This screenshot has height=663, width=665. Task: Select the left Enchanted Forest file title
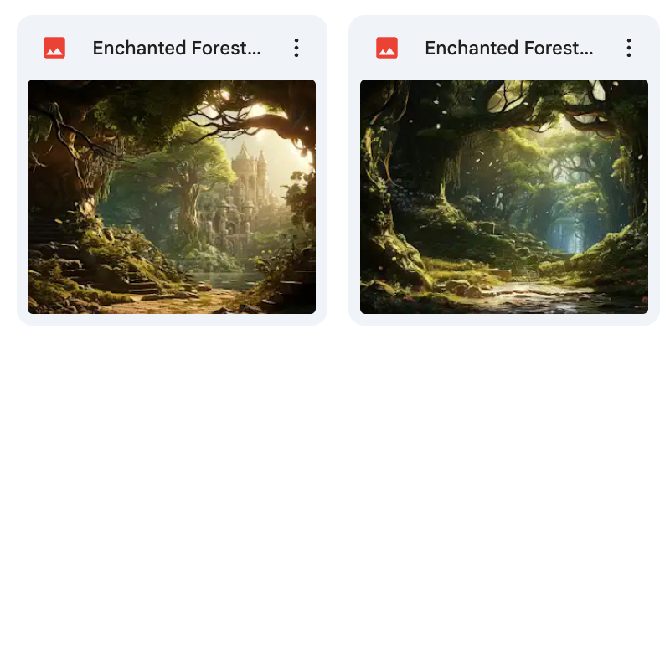(177, 48)
